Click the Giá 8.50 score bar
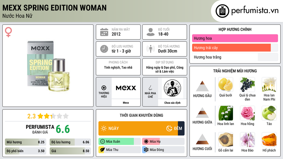Screen dimensions: 283x159 (x=70, y=151)
